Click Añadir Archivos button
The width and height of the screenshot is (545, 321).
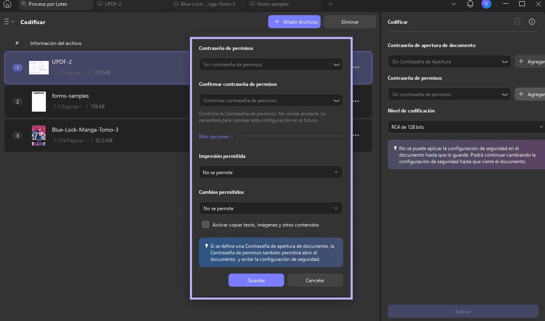pyautogui.click(x=294, y=22)
